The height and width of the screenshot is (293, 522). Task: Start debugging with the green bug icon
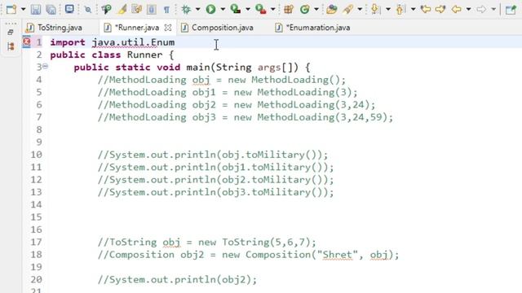click(186, 9)
